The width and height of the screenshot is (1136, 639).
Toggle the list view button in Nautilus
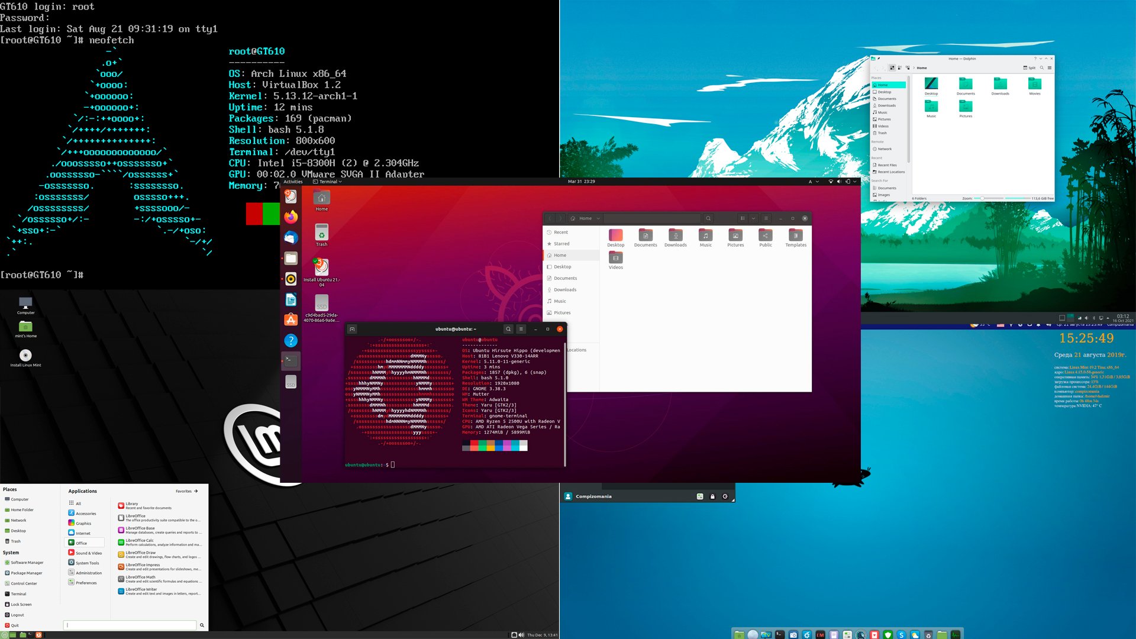pos(743,218)
